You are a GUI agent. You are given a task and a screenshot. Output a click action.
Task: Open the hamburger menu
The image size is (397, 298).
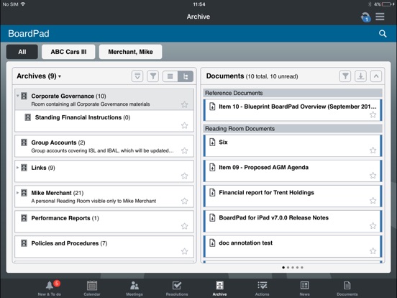[380, 17]
